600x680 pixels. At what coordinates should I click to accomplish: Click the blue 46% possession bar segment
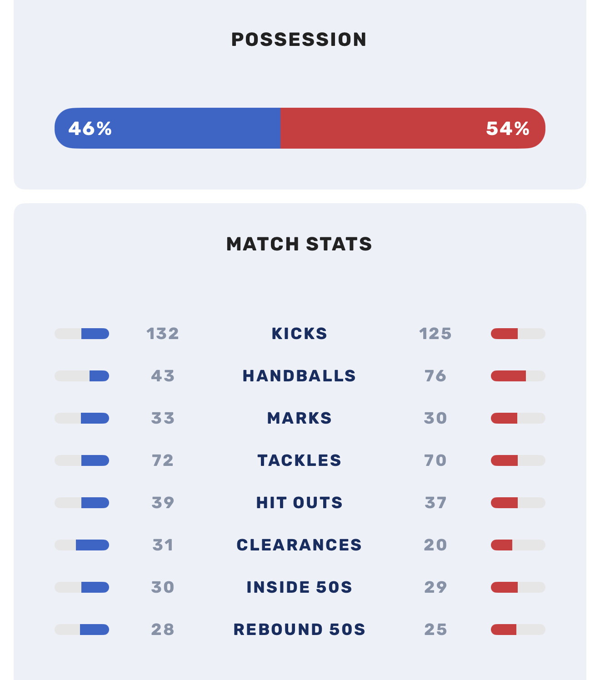click(167, 128)
